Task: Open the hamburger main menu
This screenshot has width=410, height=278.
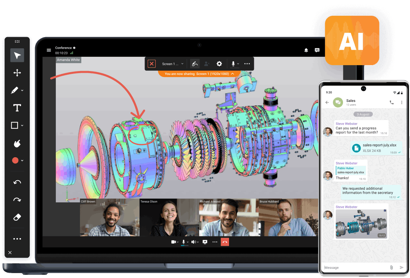Action: pyautogui.click(x=49, y=50)
